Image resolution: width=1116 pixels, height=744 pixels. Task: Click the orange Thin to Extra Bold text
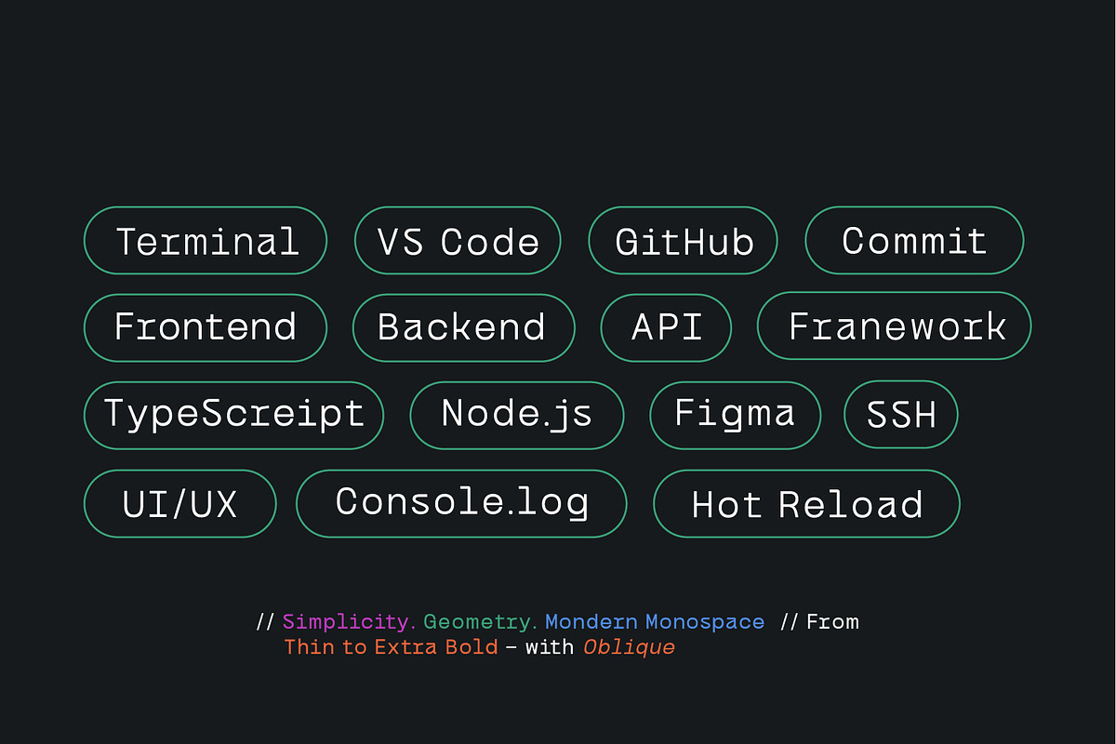(392, 646)
